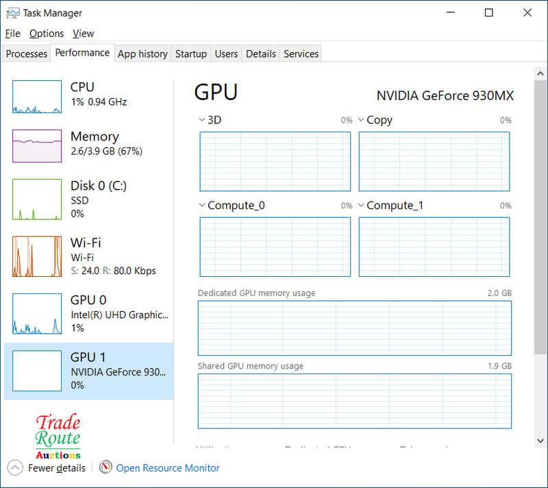Open Resource Monitor via the link

tap(168, 468)
